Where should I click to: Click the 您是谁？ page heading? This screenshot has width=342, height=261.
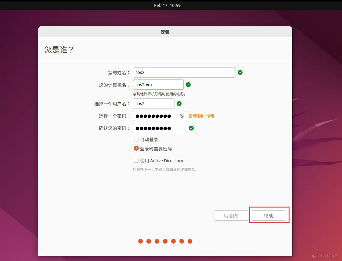59,50
